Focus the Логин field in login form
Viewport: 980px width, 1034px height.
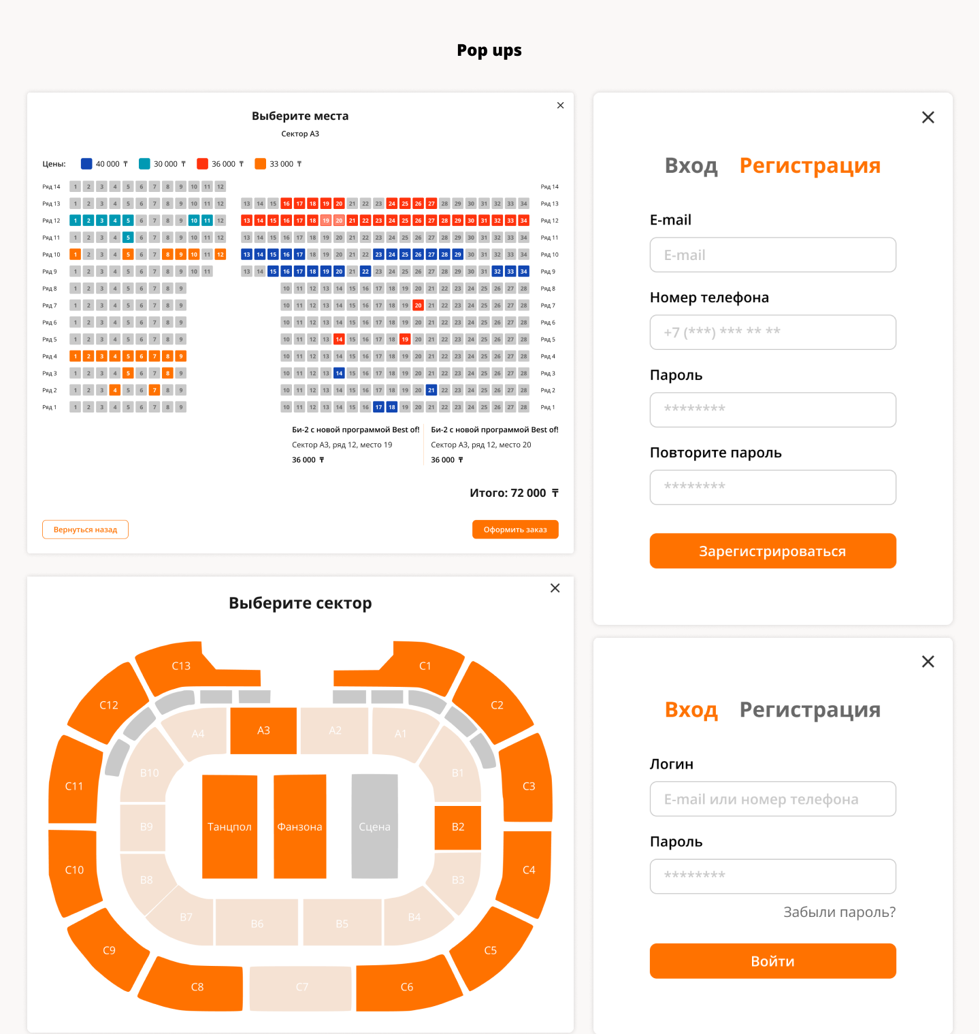click(772, 799)
